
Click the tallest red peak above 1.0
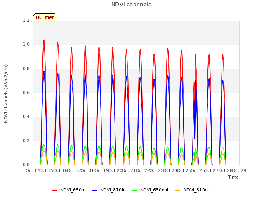[x=44, y=40]
